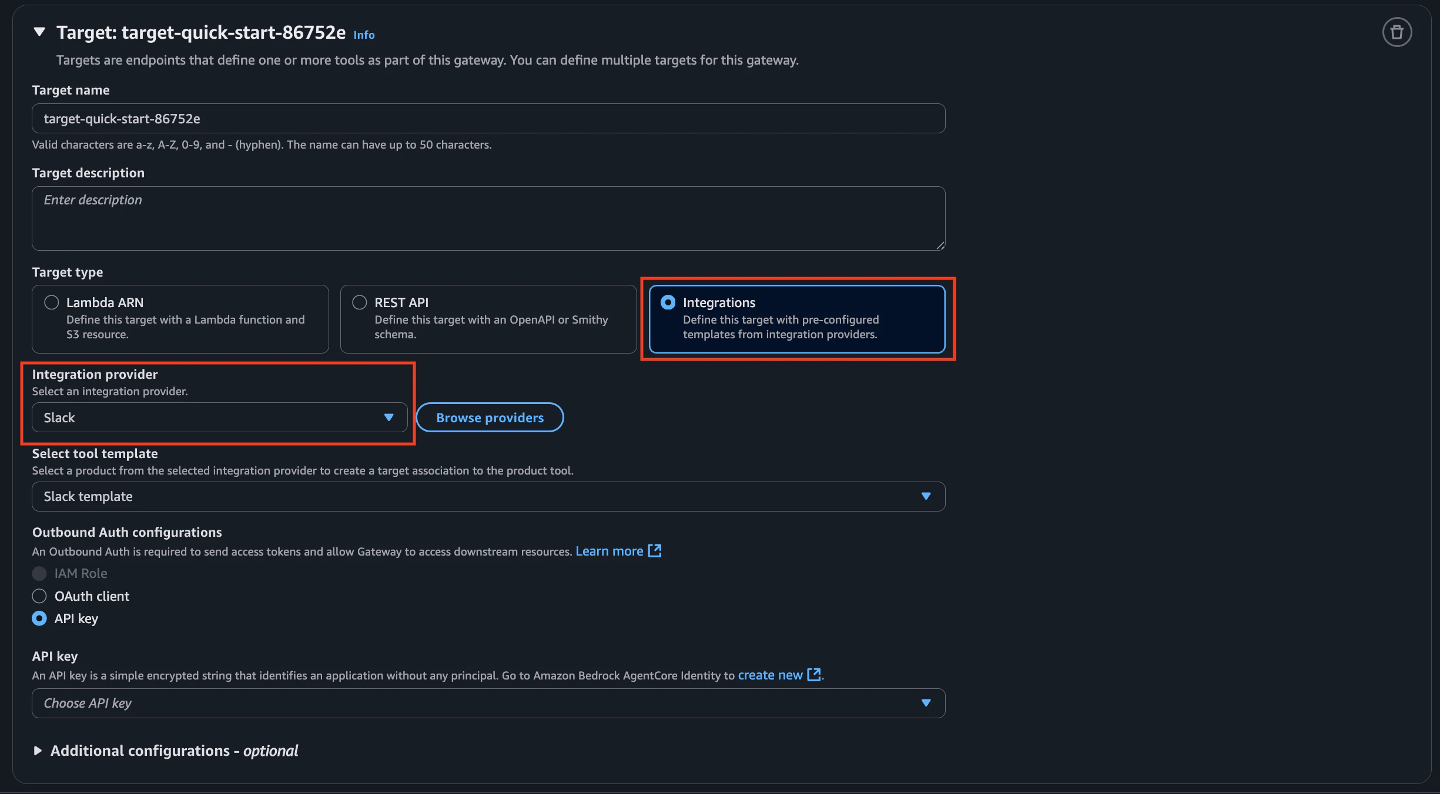Screen dimensions: 1440x794
Task: Click the Target name input field
Action: [x=488, y=119]
